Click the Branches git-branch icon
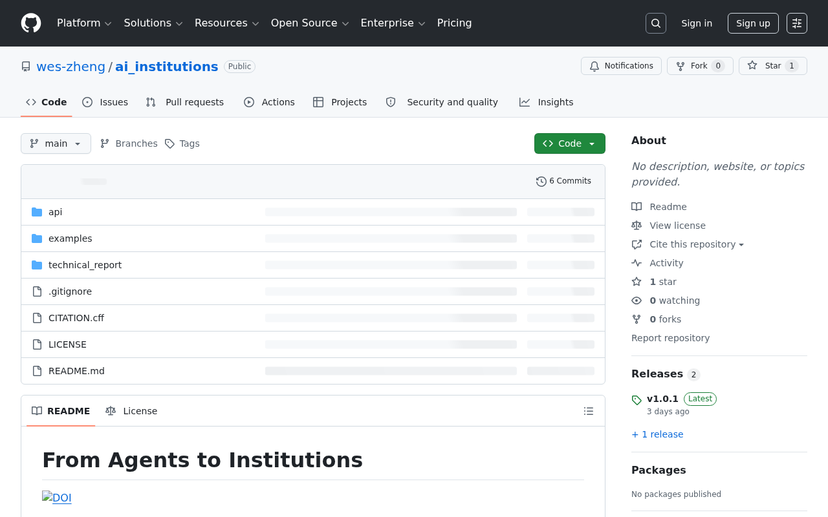 click(x=105, y=143)
